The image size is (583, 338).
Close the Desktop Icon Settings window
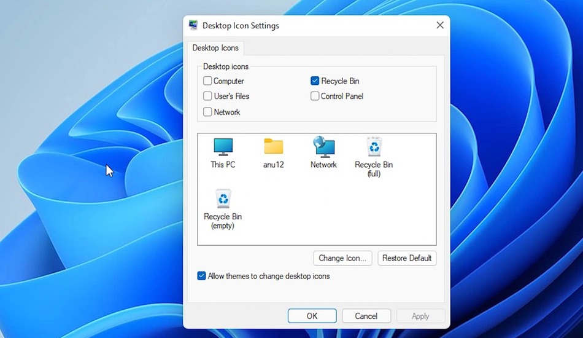pos(439,25)
